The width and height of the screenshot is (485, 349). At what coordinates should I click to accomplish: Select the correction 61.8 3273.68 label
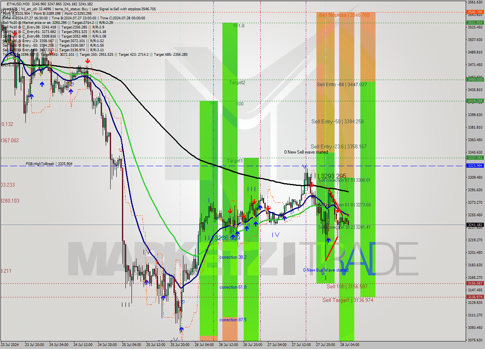coord(344,204)
